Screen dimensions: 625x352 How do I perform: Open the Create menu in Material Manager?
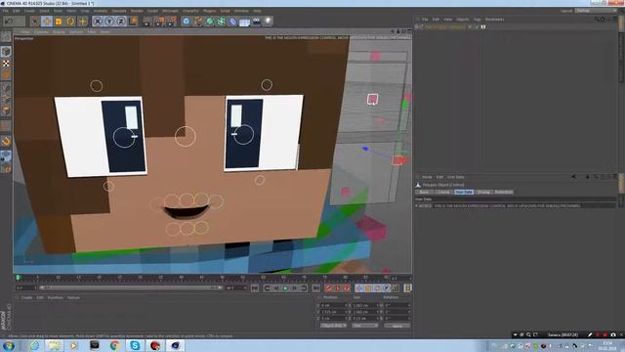(x=26, y=297)
